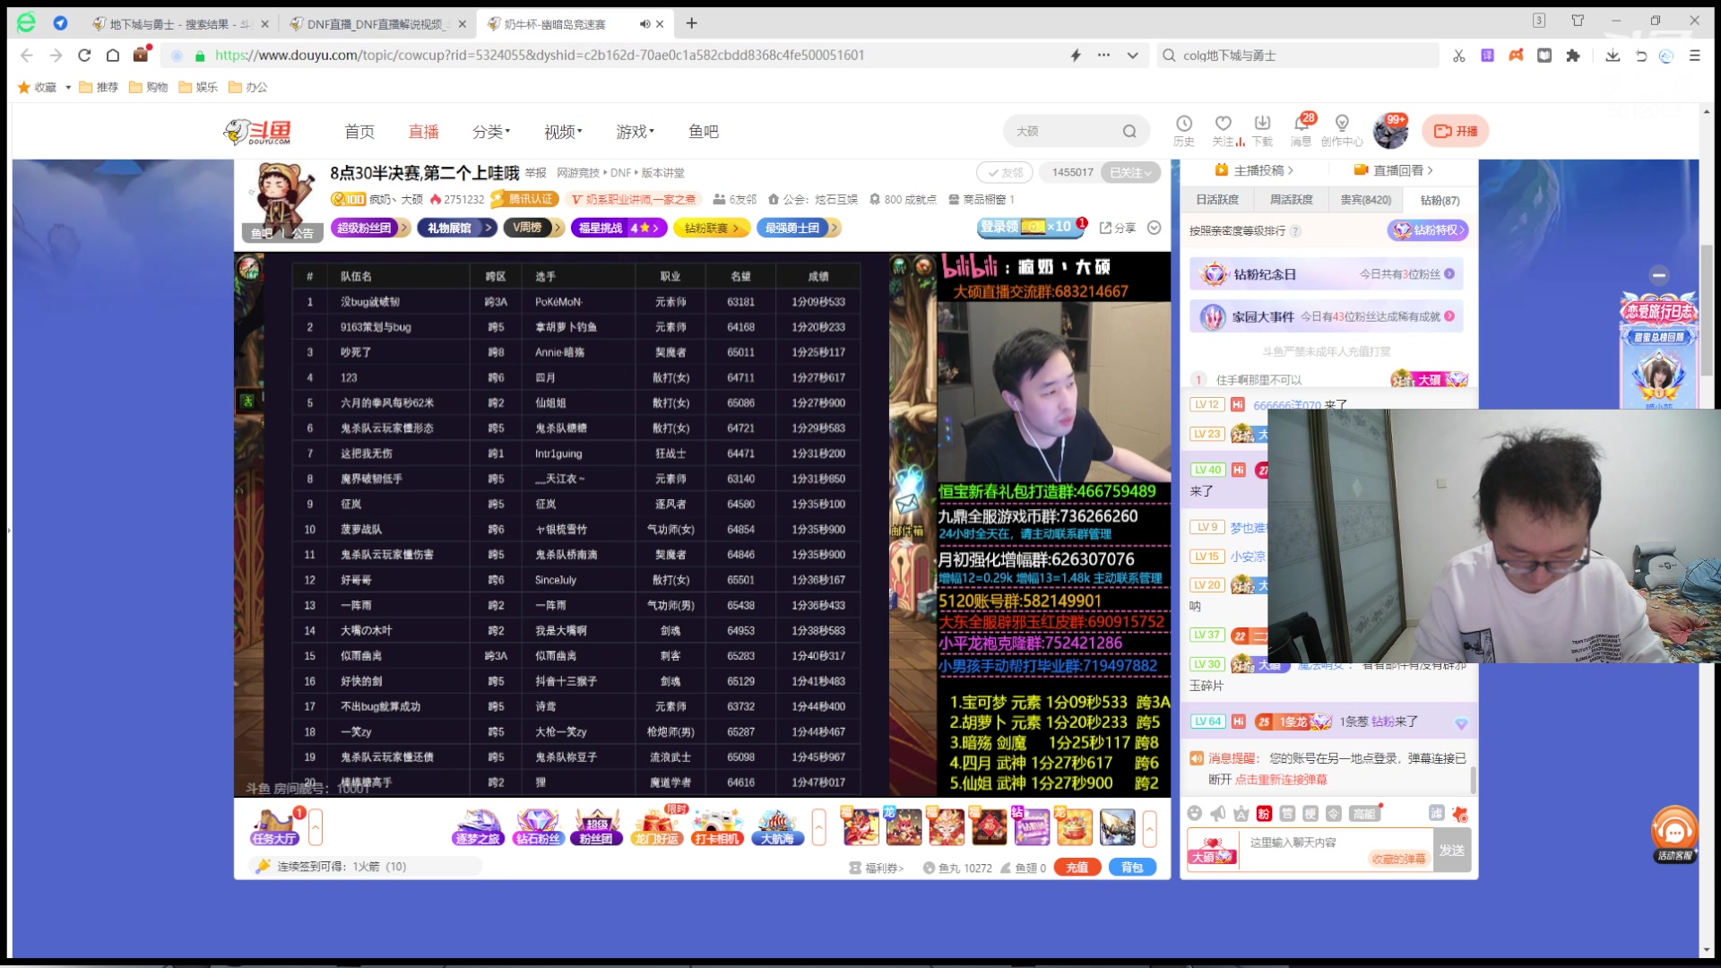Click the 收藏的弹幕 saved danmaku chip
The image size is (1721, 968).
click(x=1398, y=859)
